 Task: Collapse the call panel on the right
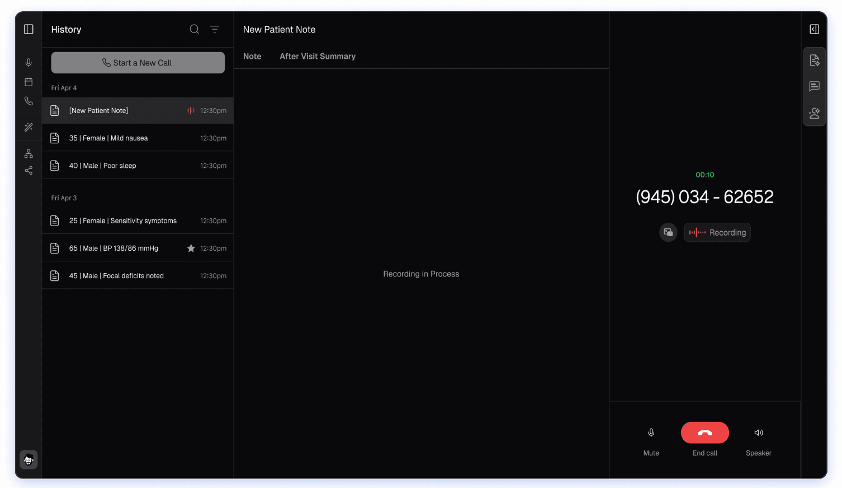(x=814, y=29)
